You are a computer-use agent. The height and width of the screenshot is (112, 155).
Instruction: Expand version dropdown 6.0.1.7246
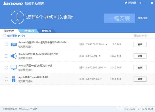[x=99, y=56]
